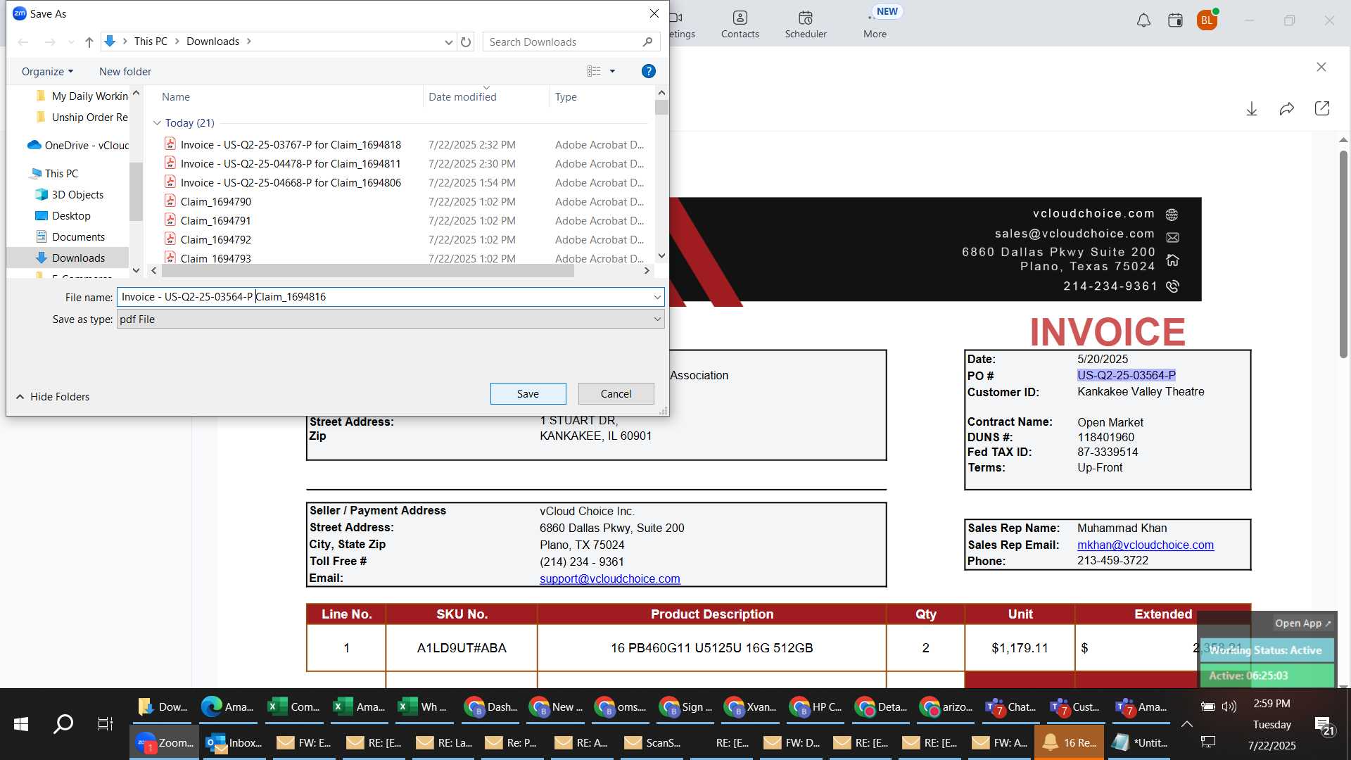Viewport: 1351px width, 760px height.
Task: Select Desktop in navigation tree
Action: coord(71,216)
